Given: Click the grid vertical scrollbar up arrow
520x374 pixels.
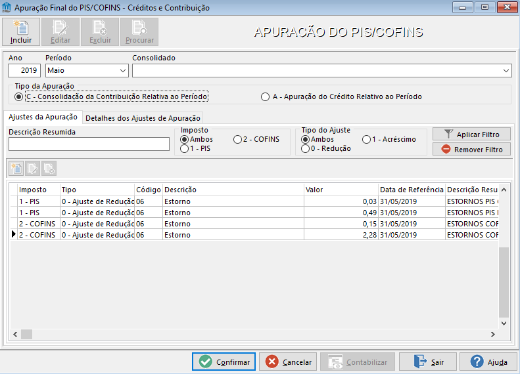Looking at the screenshot, I should pyautogui.click(x=504, y=190).
